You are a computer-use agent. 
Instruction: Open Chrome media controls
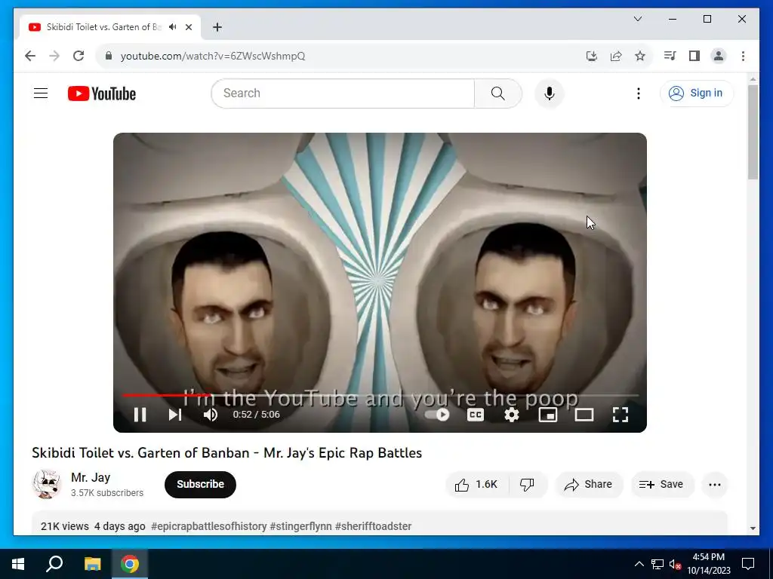point(670,56)
